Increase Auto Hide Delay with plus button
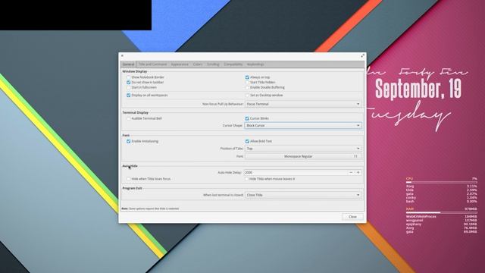 tap(358, 172)
